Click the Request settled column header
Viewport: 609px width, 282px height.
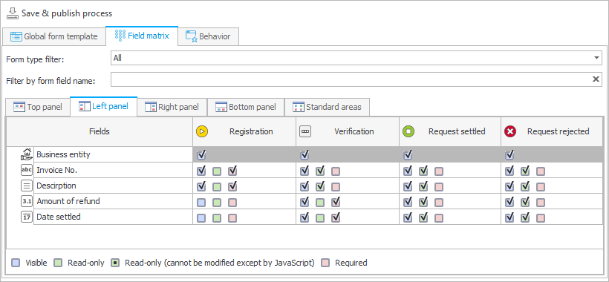coord(450,131)
